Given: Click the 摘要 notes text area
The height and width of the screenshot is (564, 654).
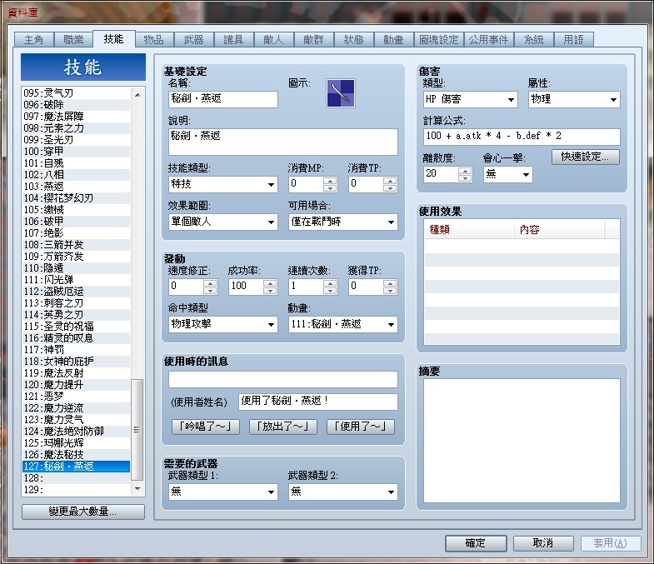Looking at the screenshot, I should (522, 441).
